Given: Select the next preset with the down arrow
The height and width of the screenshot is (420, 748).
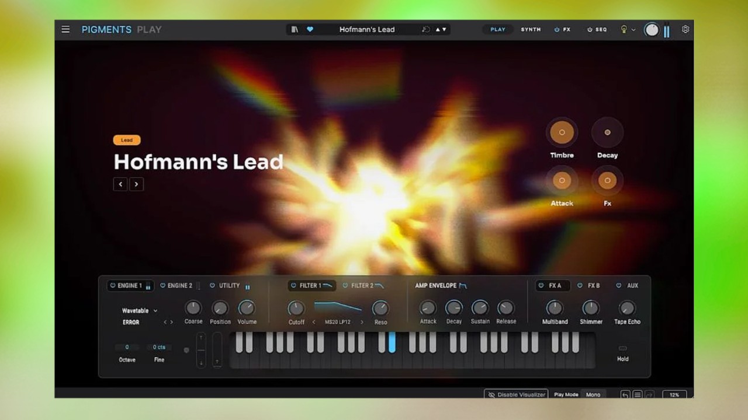Looking at the screenshot, I should (444, 29).
